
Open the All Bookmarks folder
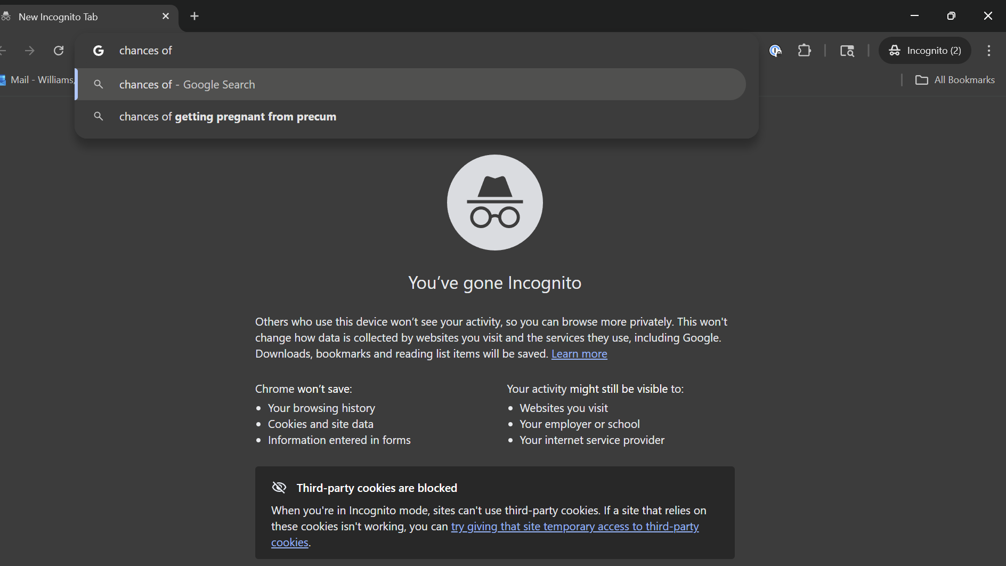(955, 80)
